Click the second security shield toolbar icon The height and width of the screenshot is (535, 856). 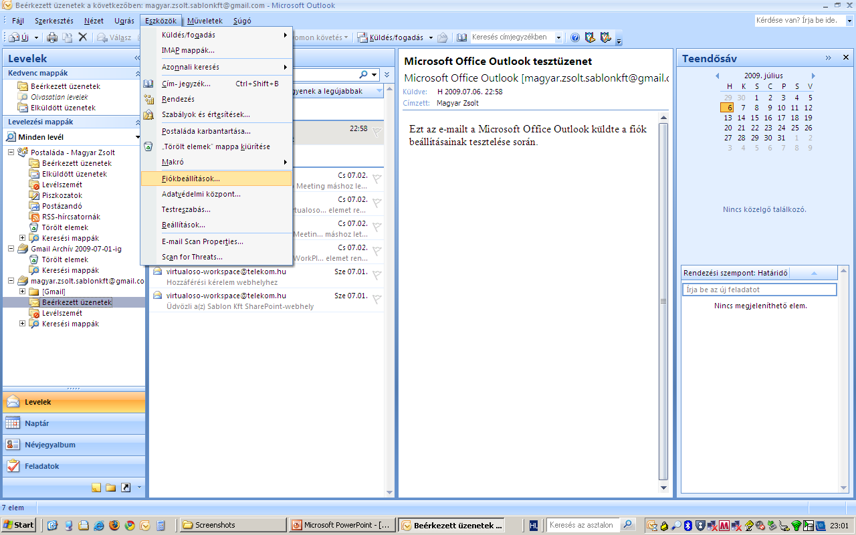click(x=605, y=37)
